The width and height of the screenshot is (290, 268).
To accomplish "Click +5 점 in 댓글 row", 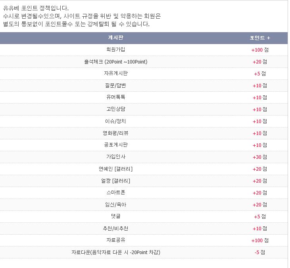I will (x=260, y=216).
